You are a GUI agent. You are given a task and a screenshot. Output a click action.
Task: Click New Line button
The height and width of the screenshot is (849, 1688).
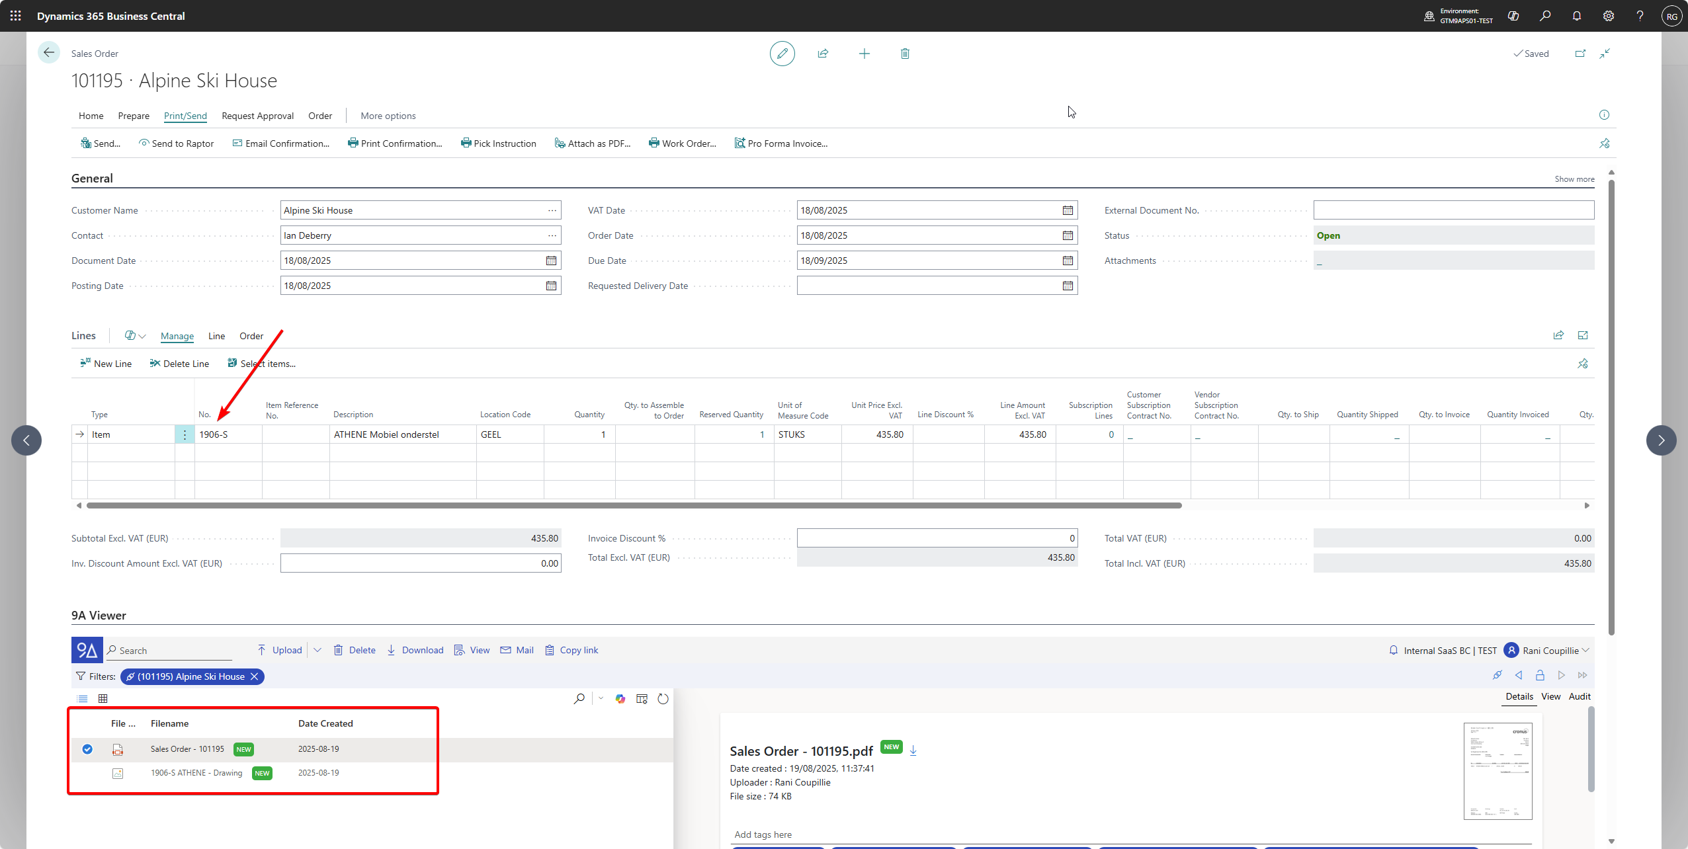pyautogui.click(x=106, y=364)
